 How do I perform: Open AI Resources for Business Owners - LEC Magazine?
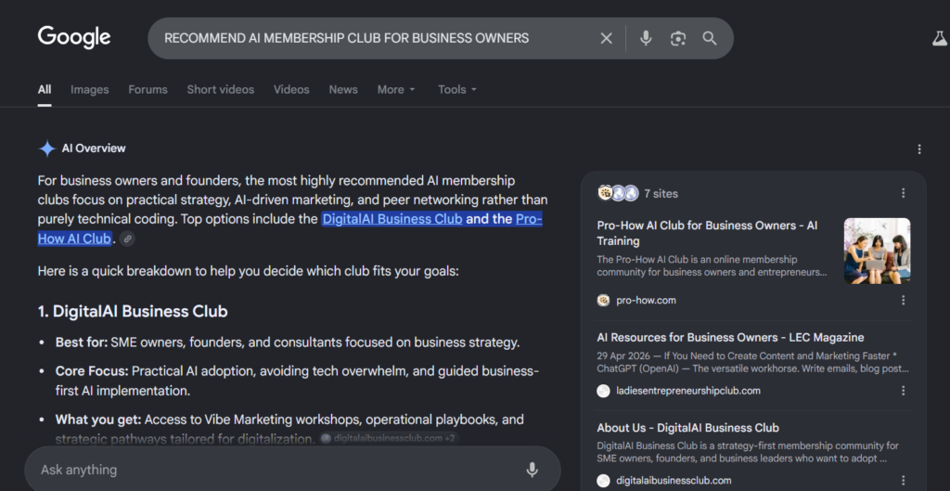pos(730,338)
